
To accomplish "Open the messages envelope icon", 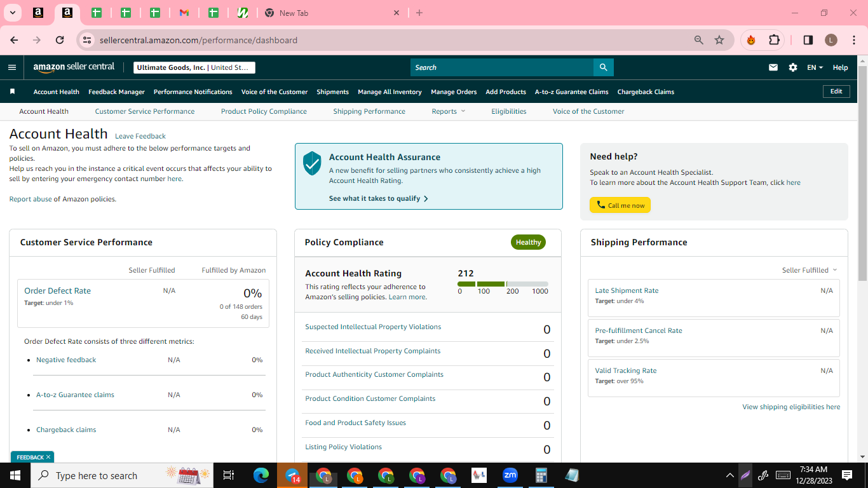I will 773,67.
